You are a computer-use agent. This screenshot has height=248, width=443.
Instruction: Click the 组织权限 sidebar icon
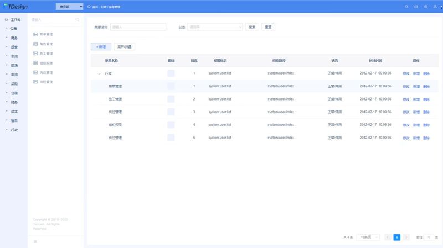(x=35, y=63)
